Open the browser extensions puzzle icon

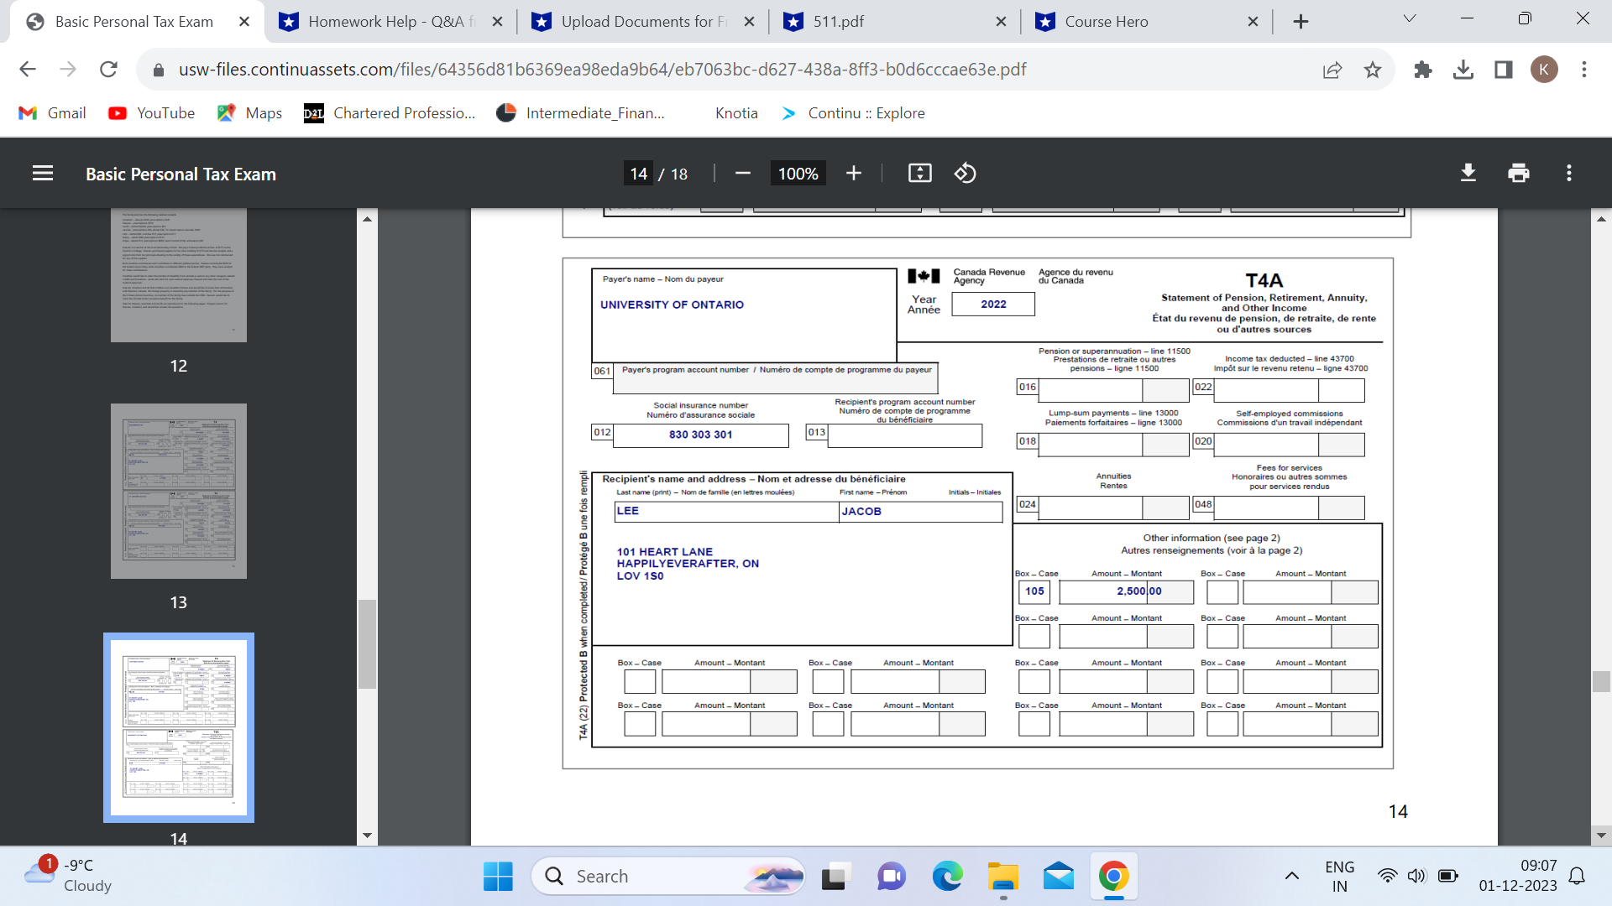click(x=1423, y=70)
